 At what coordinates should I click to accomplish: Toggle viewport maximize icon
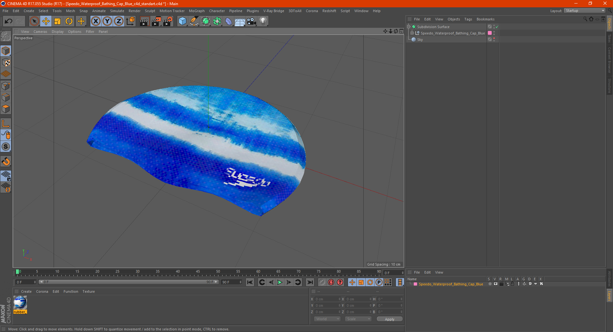click(401, 31)
